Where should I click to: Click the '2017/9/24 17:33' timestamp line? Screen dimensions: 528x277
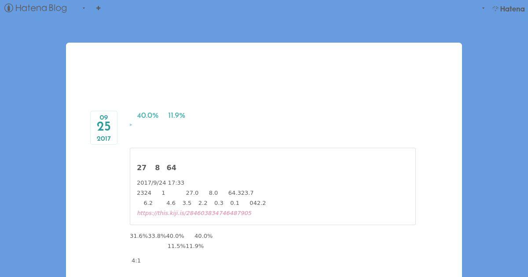click(x=161, y=182)
